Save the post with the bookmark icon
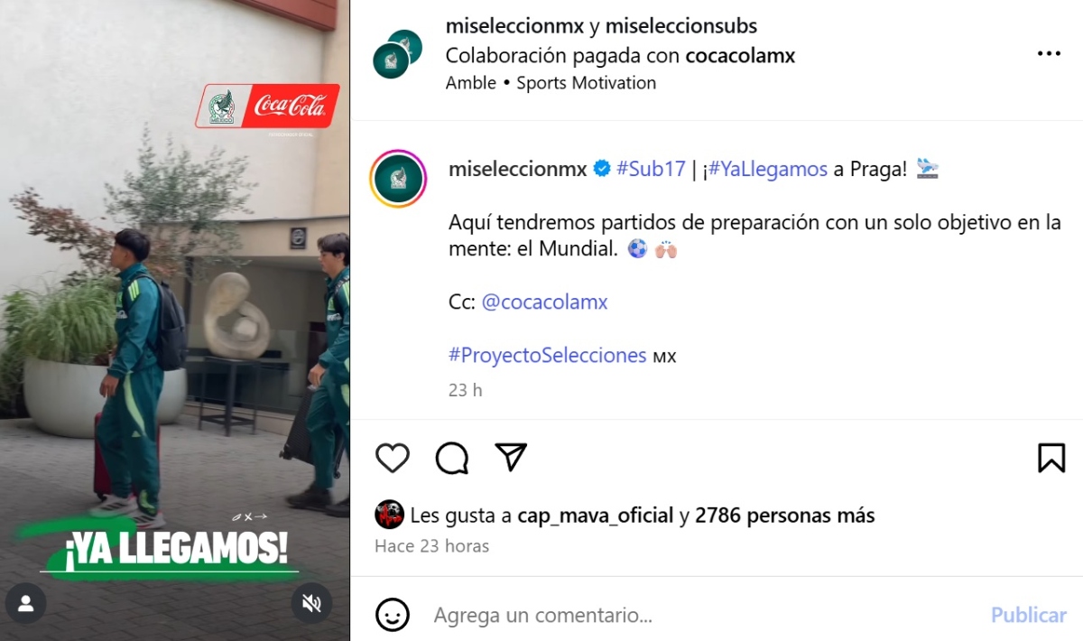1083x641 pixels. coord(1051,458)
